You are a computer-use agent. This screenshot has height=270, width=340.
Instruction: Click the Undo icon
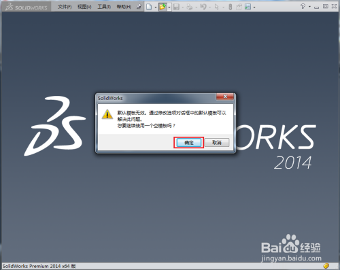point(203,7)
